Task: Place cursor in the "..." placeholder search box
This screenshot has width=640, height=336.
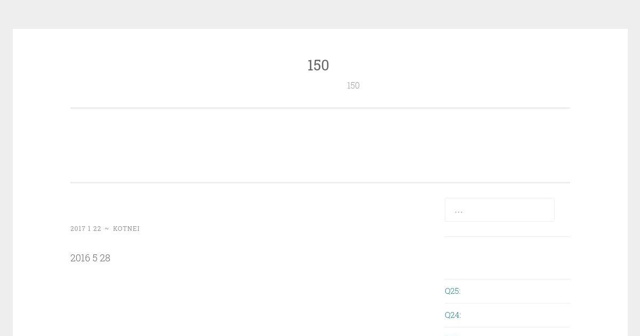Action: (x=499, y=210)
